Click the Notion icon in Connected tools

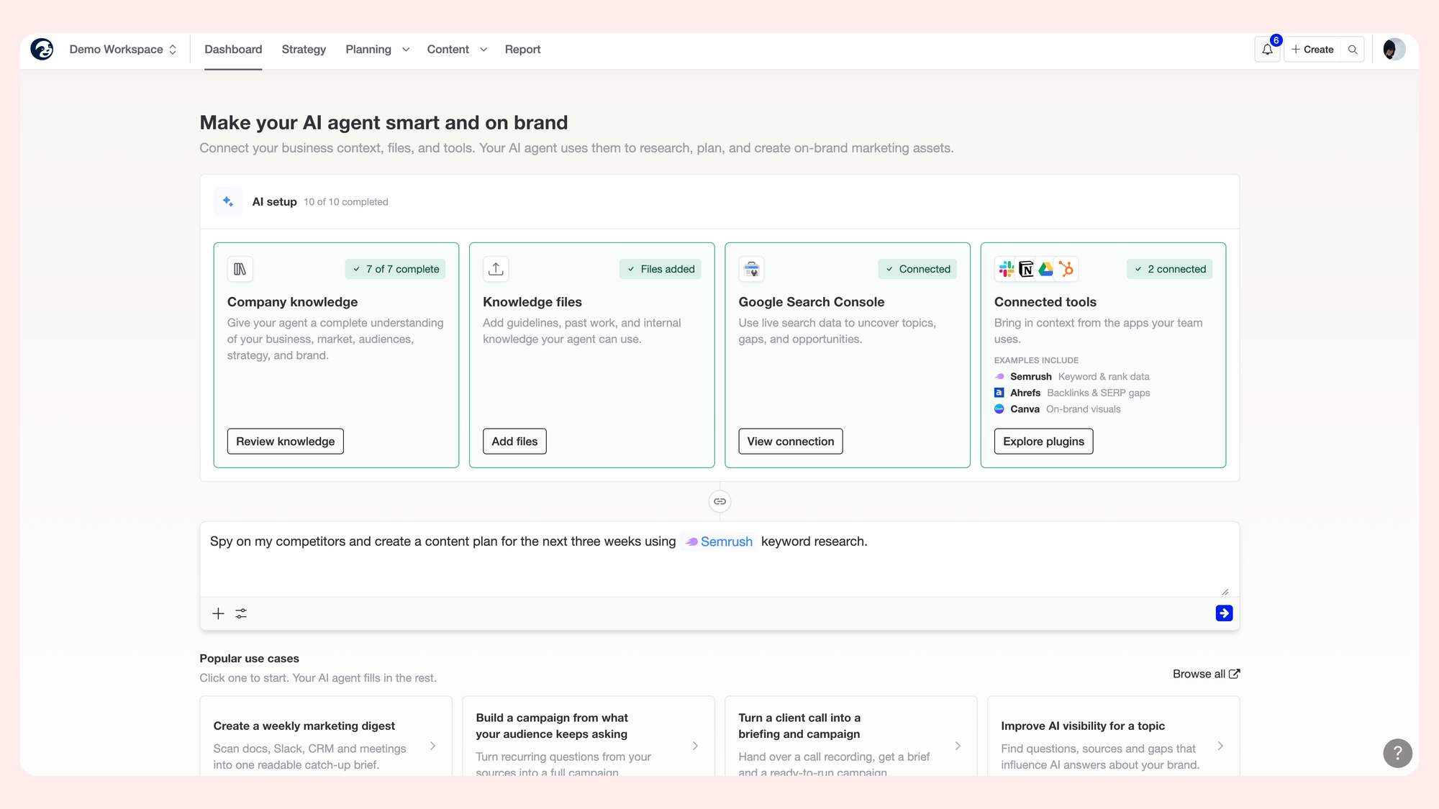(1026, 269)
